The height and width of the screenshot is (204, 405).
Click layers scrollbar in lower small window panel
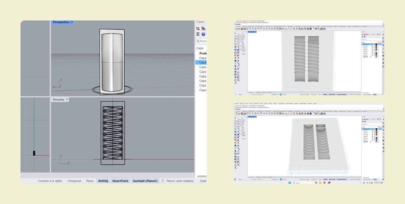pyautogui.click(x=366, y=177)
